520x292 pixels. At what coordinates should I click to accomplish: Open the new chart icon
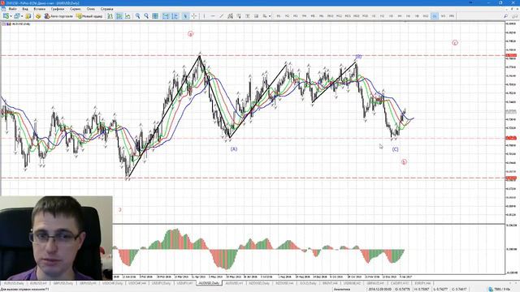(x=6, y=16)
